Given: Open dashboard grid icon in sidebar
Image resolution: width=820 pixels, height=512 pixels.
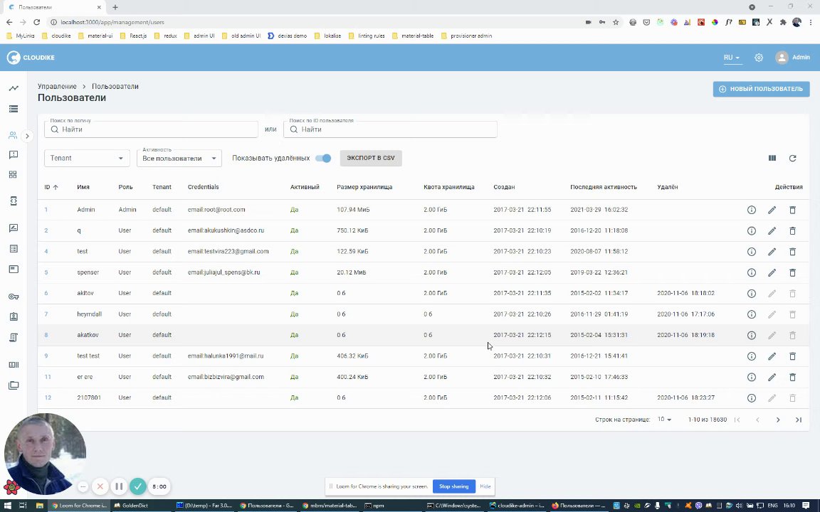Looking at the screenshot, I should click(x=13, y=174).
